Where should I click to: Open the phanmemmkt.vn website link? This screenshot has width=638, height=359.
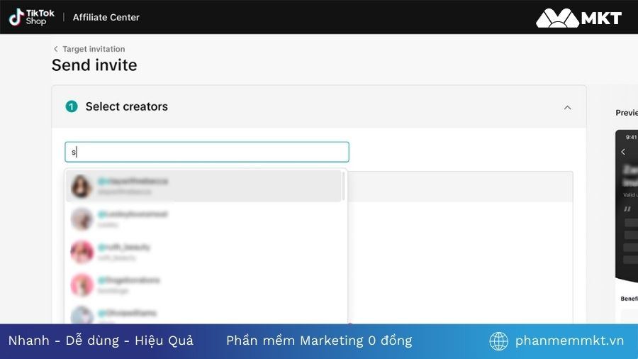pos(569,341)
